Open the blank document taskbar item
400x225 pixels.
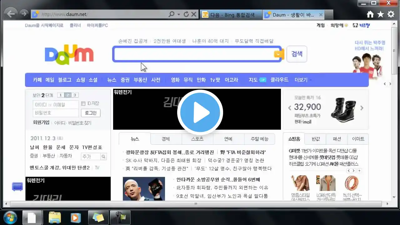tap(32, 217)
